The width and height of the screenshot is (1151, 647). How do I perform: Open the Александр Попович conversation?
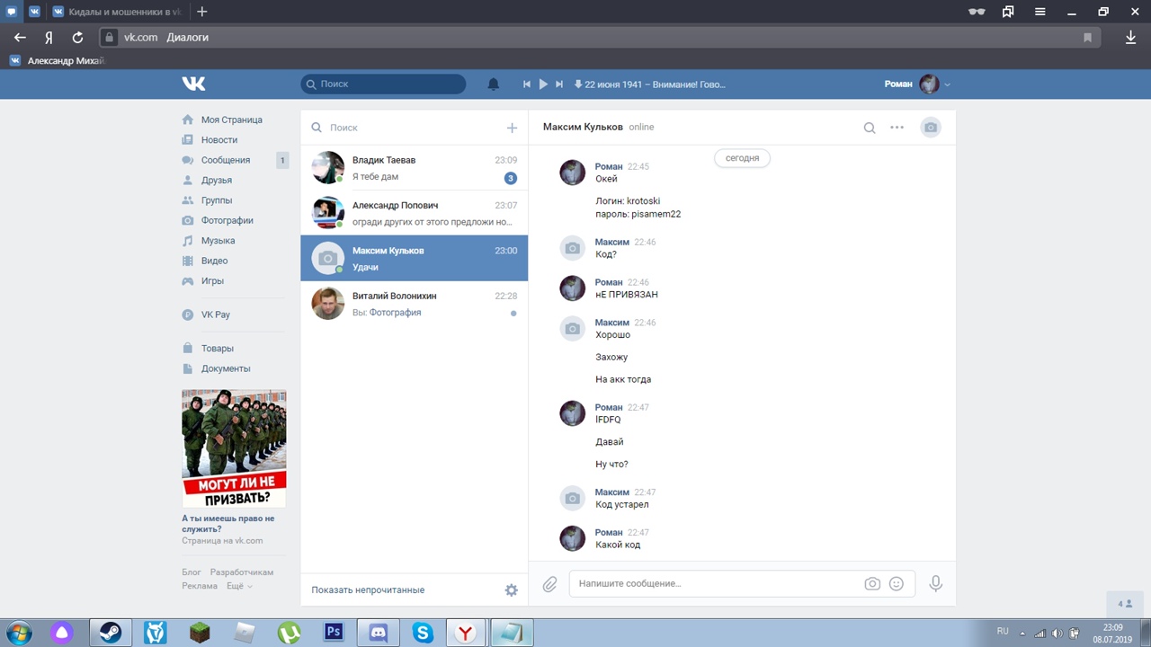tap(414, 213)
